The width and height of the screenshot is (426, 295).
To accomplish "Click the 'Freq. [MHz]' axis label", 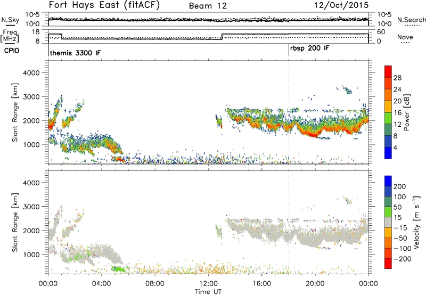I will [x=10, y=36].
